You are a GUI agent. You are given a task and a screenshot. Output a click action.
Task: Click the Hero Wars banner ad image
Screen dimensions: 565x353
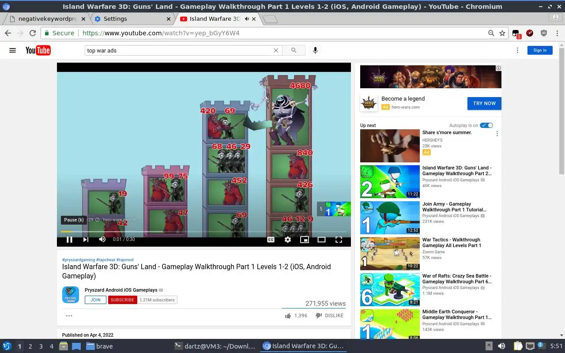pyautogui.click(x=430, y=77)
